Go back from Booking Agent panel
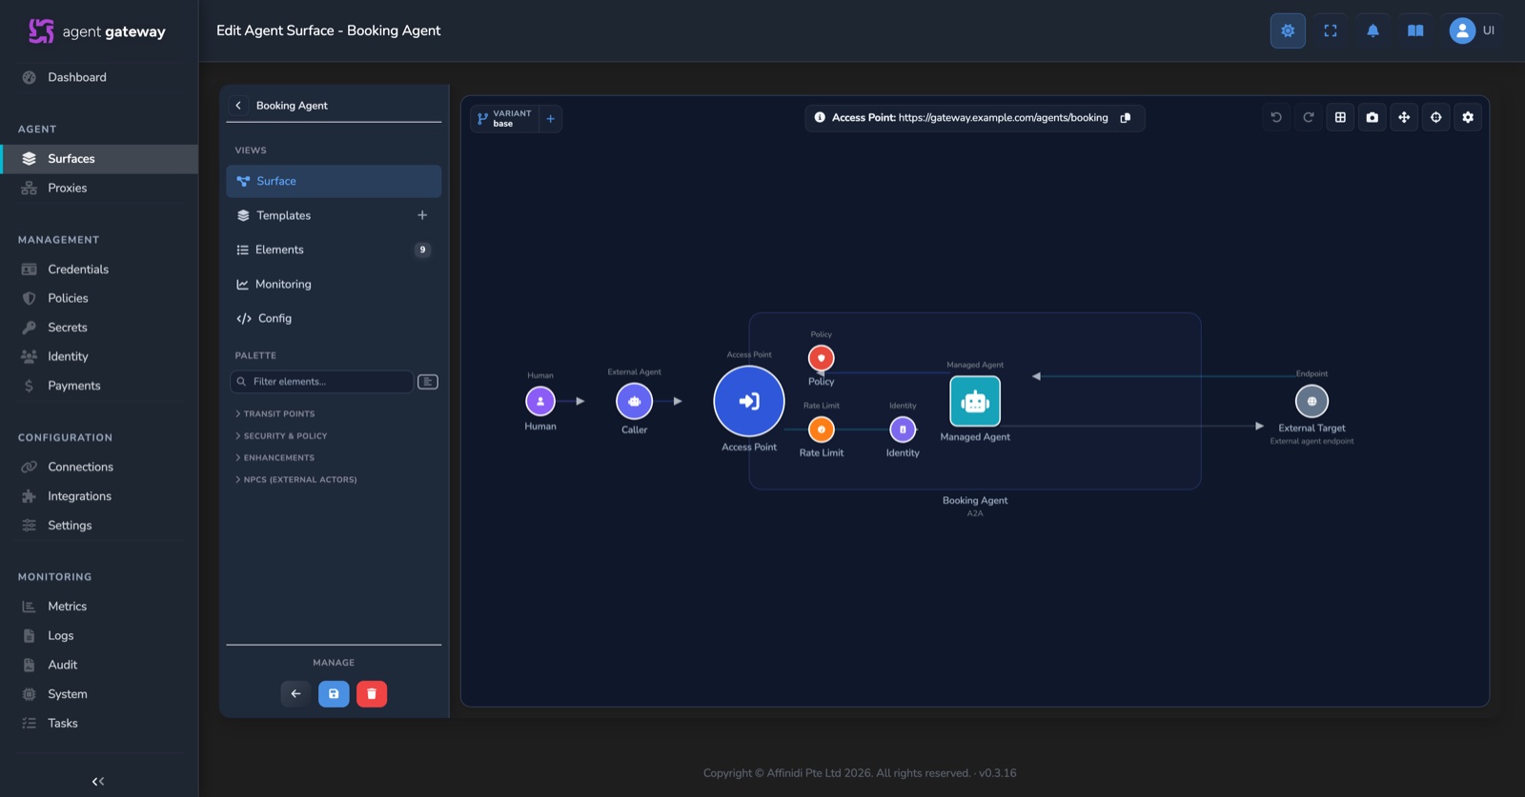This screenshot has height=797, width=1525. click(x=238, y=106)
